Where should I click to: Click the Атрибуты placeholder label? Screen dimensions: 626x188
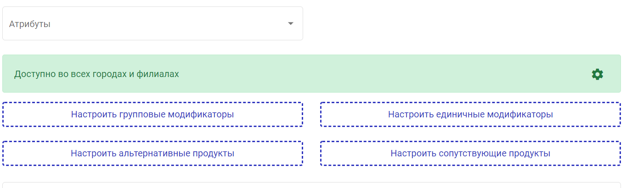point(30,24)
